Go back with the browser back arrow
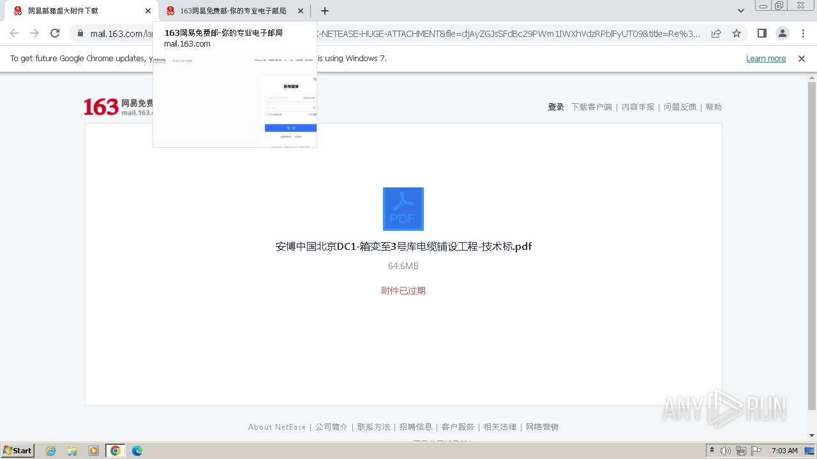Viewport: 817px width, 459px height. pos(14,33)
